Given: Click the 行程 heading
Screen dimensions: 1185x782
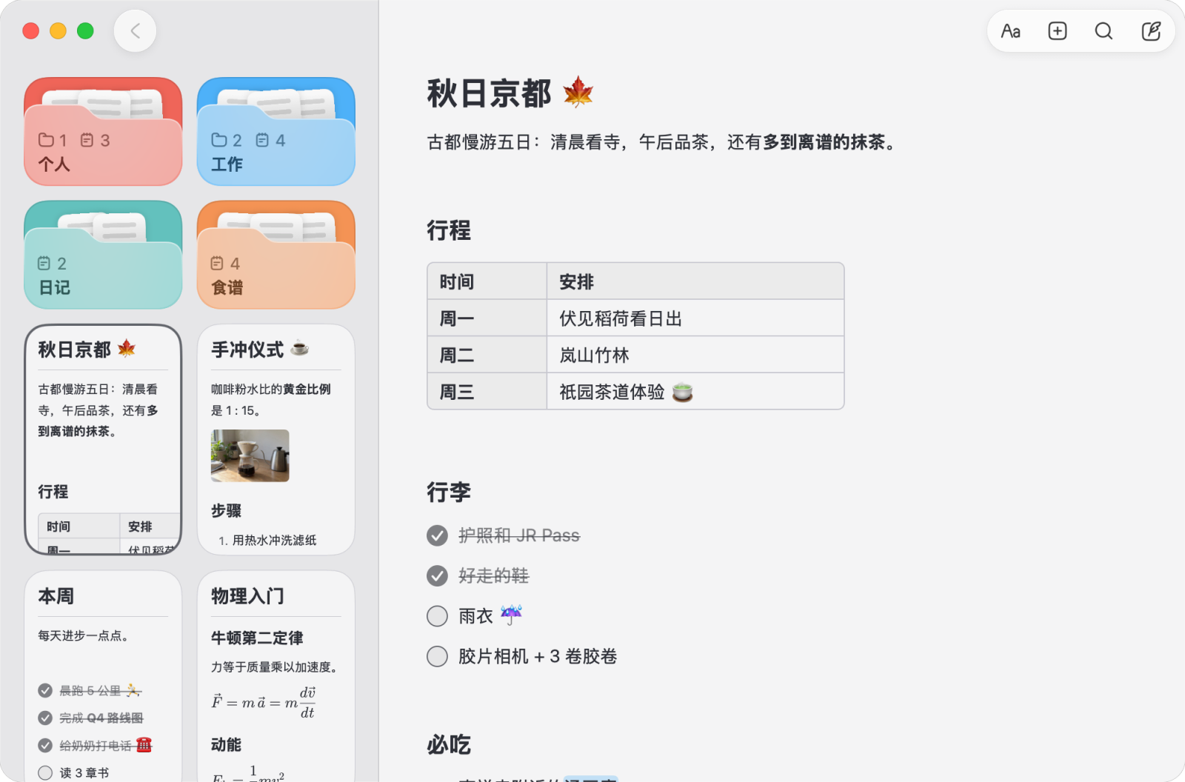Looking at the screenshot, I should tap(448, 230).
